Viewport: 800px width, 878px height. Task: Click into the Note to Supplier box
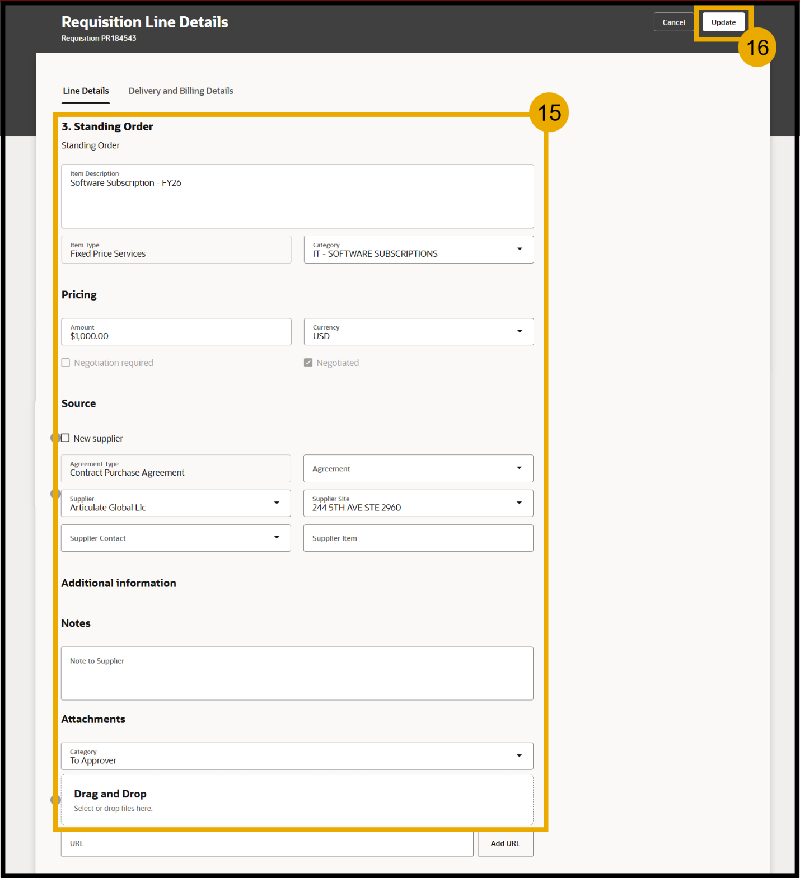pos(297,673)
